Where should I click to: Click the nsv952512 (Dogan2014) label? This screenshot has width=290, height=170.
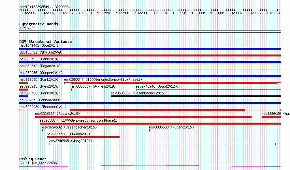(40, 66)
